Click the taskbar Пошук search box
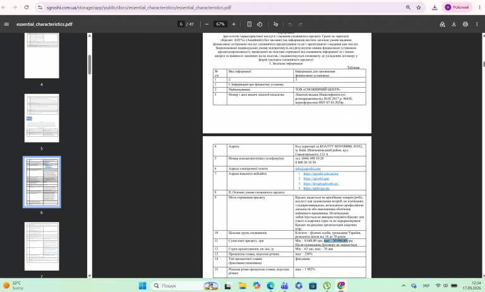Viewport: 485px width, 292px height. 186,286
